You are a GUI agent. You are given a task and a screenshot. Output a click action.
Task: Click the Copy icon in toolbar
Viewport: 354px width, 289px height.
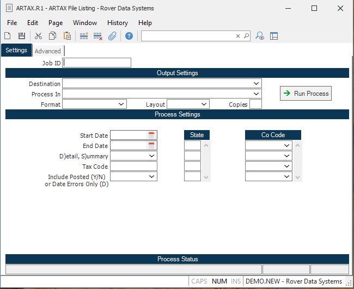[x=53, y=36]
